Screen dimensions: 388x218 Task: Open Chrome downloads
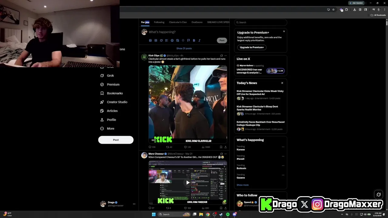point(355,10)
